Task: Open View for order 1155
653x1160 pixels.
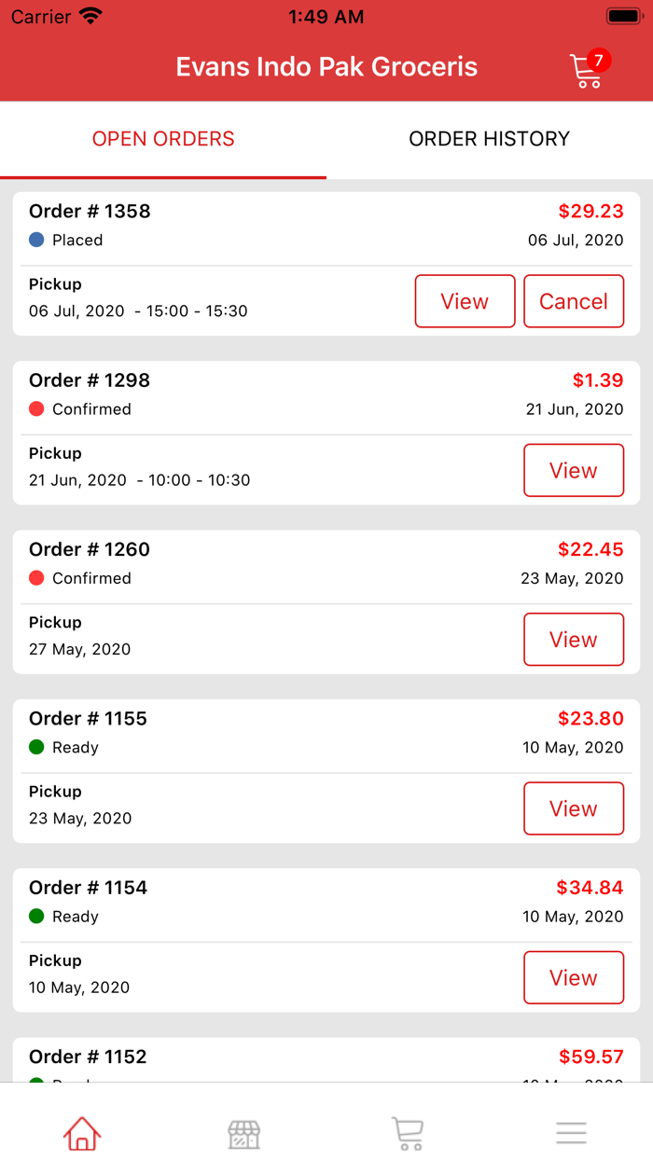Action: (x=574, y=808)
